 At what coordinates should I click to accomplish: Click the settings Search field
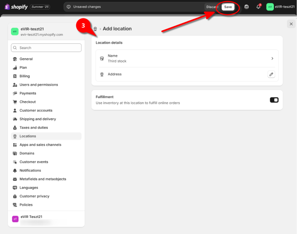(x=46, y=48)
